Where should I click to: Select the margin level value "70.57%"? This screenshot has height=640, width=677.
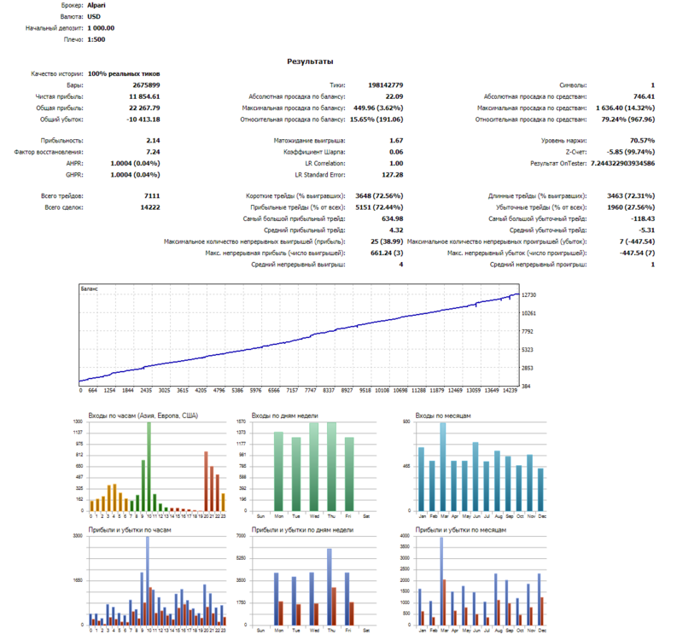642,140
